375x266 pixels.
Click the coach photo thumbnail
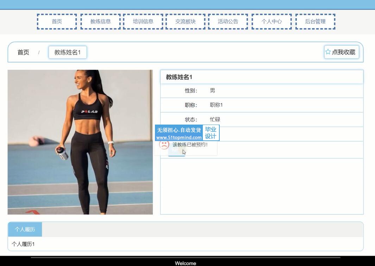[x=80, y=142]
